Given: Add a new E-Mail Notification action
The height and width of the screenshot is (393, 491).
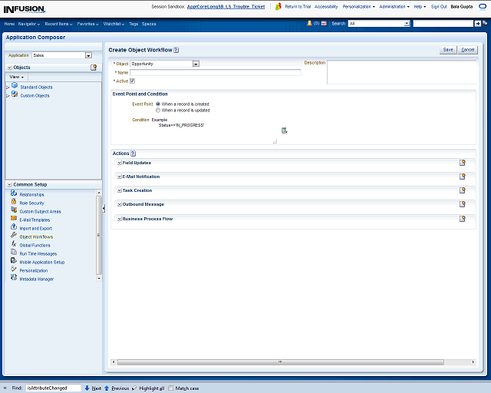Looking at the screenshot, I should (463, 177).
